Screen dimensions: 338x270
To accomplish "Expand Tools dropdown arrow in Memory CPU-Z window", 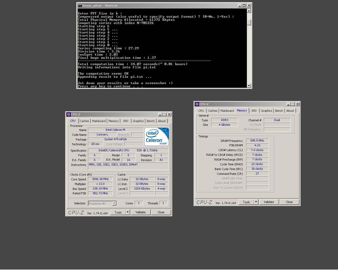I will (256, 202).
